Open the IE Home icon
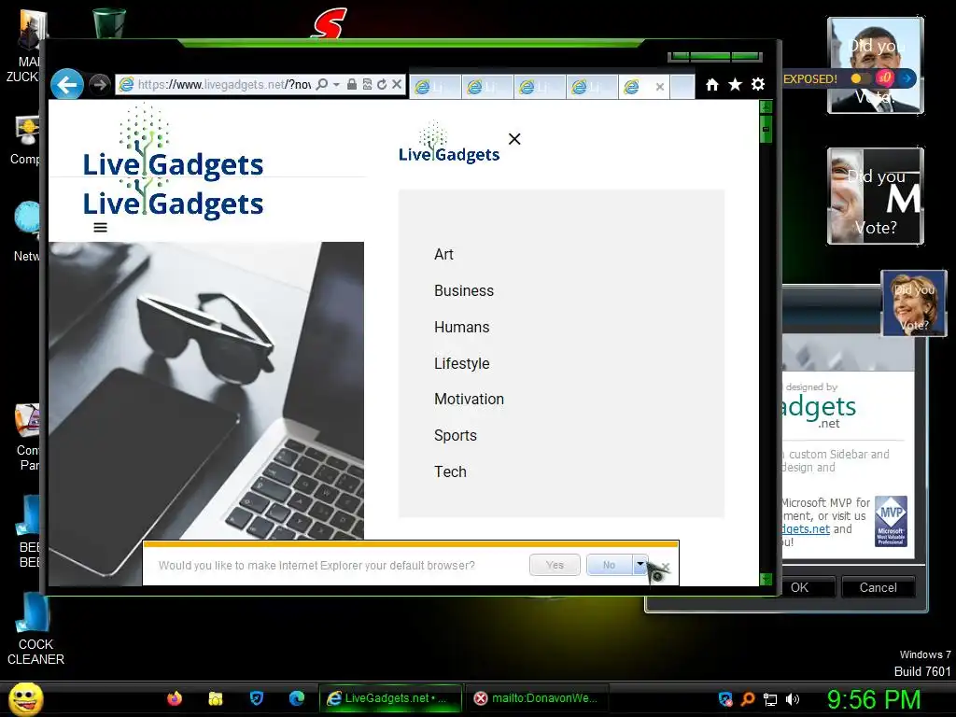The height and width of the screenshot is (717, 956). coord(712,84)
